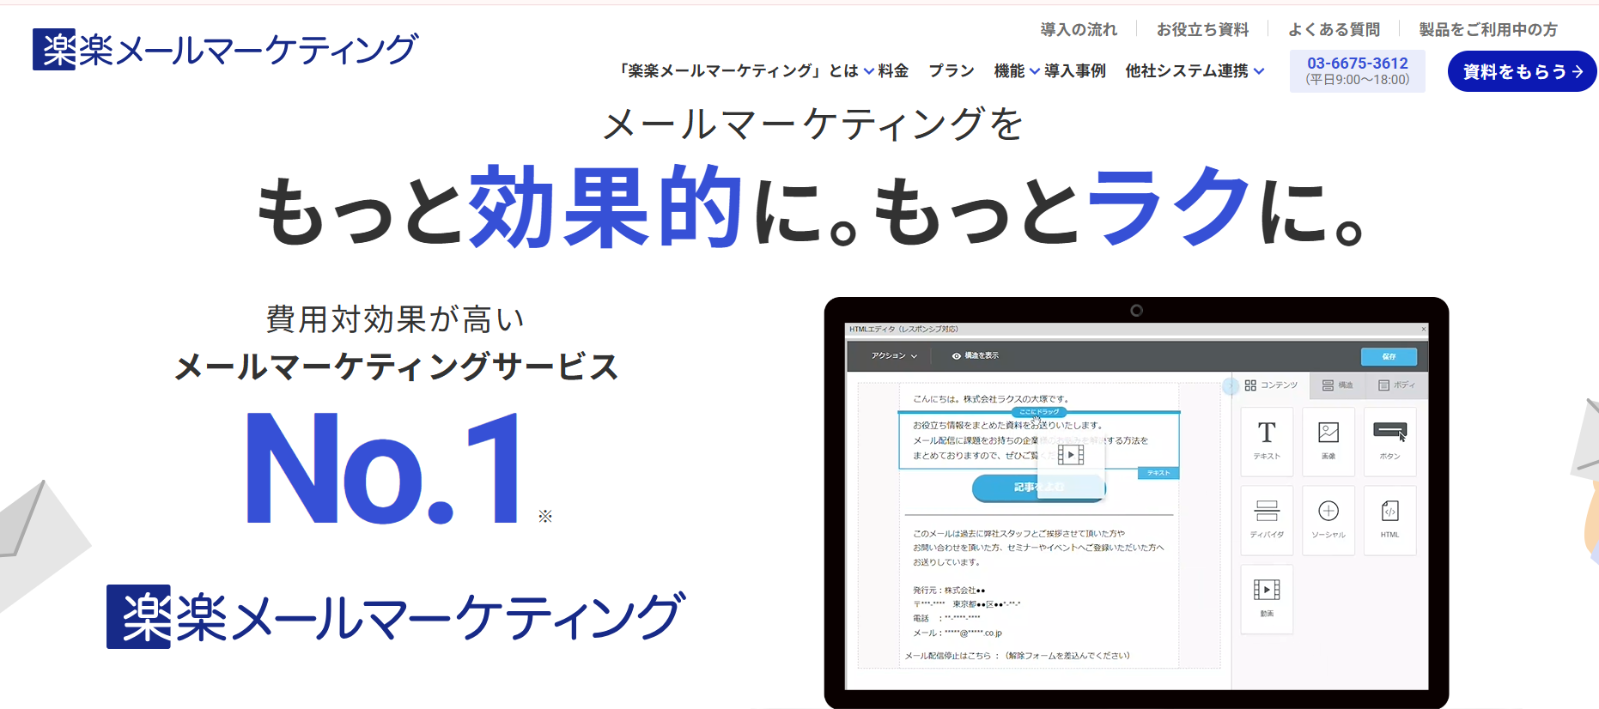Pick the ディバイダ (Divider) block icon
Screen dimensions: 1599x709
[x=1267, y=512]
